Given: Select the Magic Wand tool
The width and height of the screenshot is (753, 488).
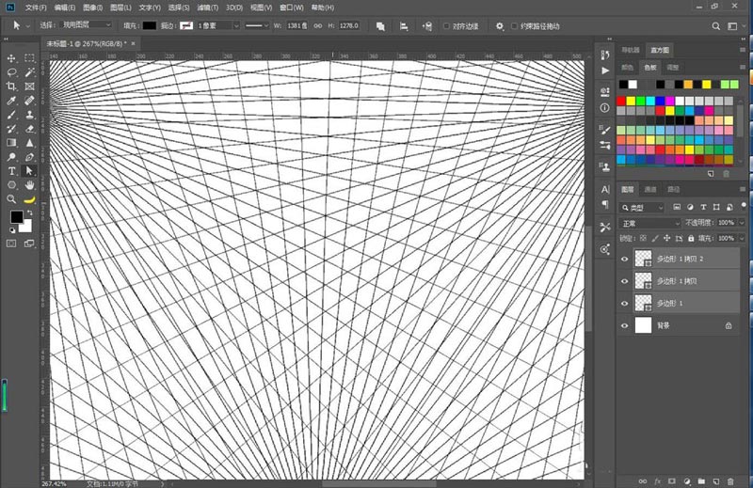Looking at the screenshot, I should coord(30,71).
